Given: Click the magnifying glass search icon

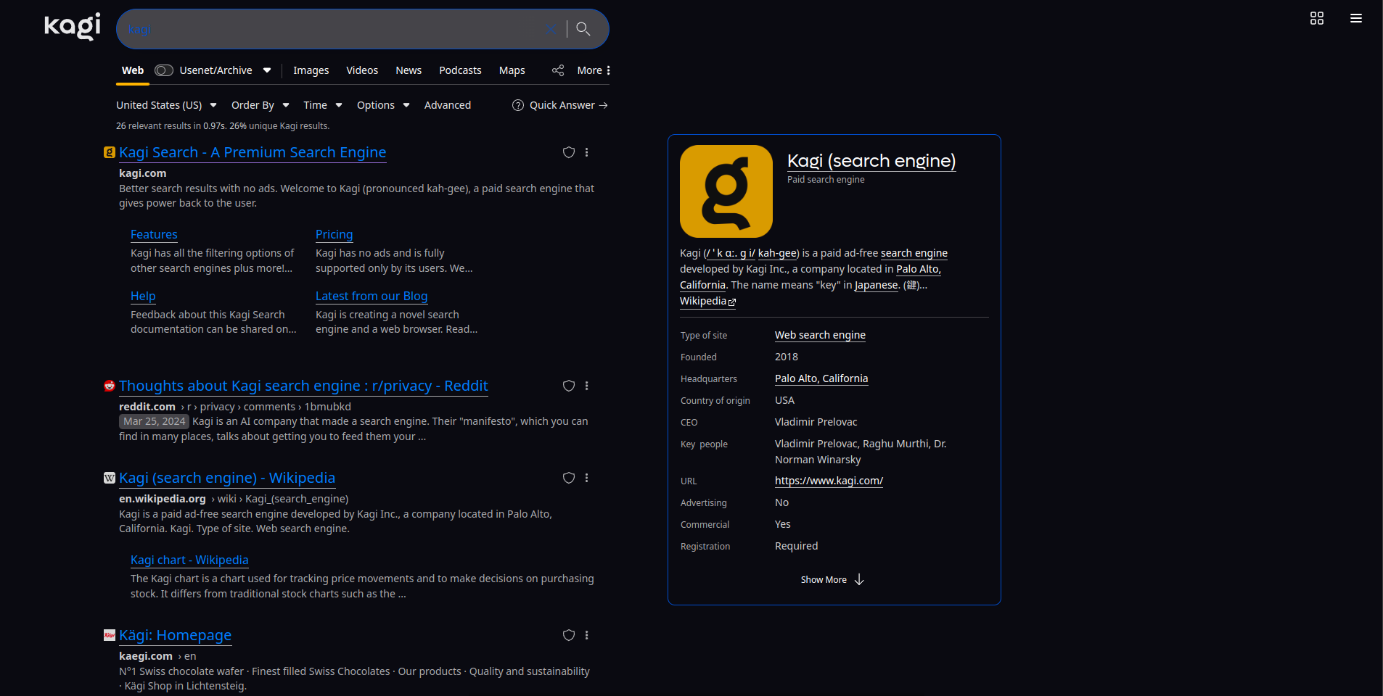Looking at the screenshot, I should [583, 29].
